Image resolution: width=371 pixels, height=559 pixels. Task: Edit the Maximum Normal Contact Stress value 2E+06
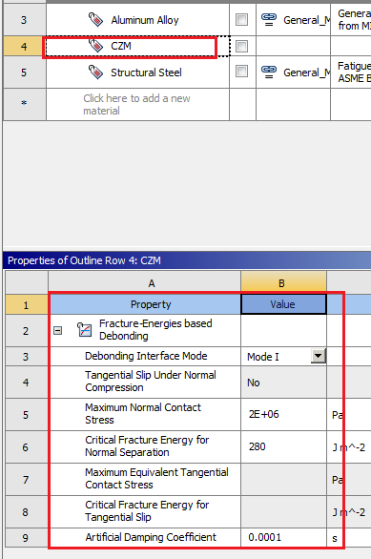click(x=283, y=414)
